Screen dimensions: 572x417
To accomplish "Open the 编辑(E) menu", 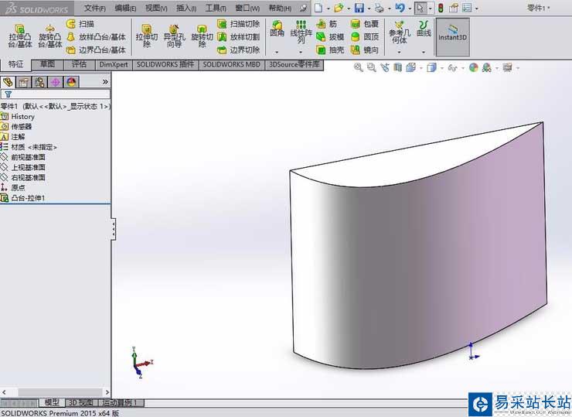I will (x=125, y=8).
